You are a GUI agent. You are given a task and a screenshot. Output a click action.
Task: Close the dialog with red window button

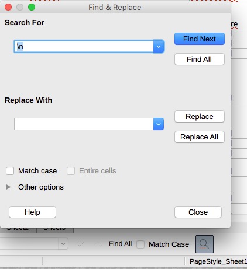click(x=8, y=7)
